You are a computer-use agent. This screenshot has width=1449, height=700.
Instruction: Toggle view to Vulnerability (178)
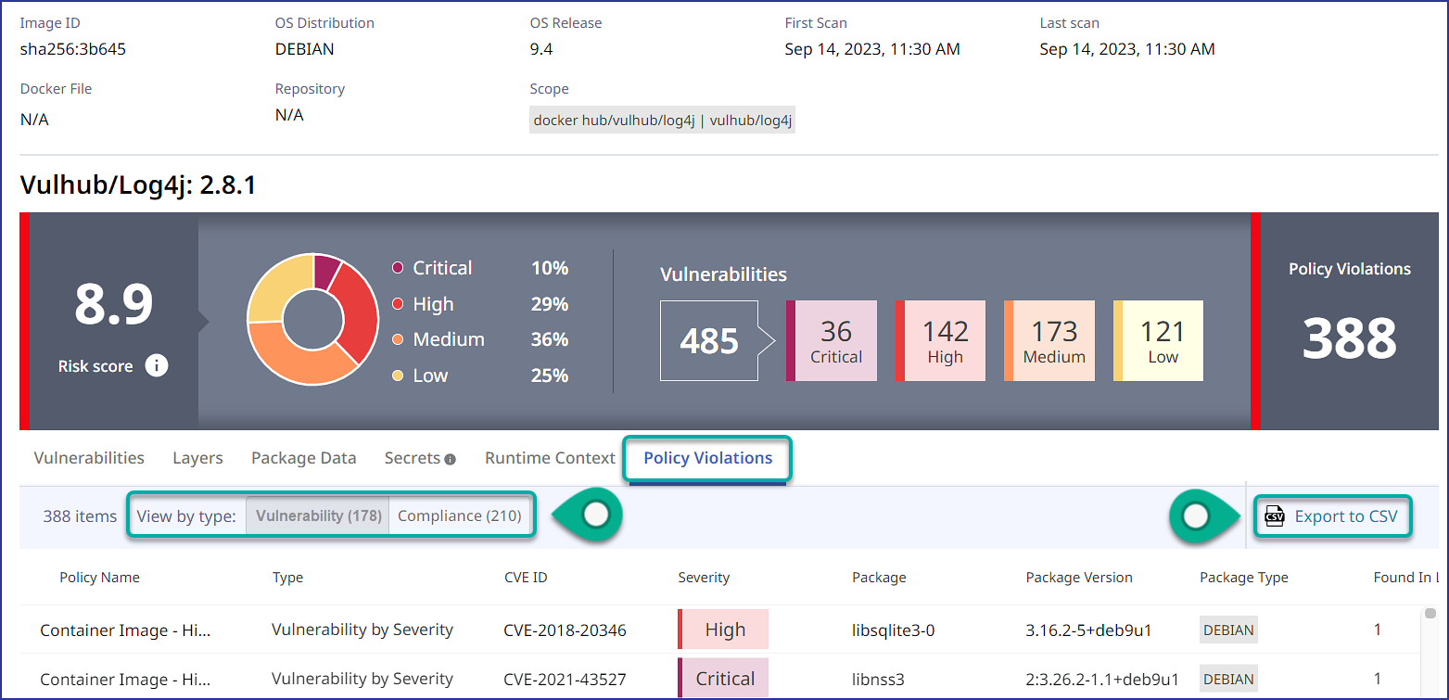(x=318, y=515)
